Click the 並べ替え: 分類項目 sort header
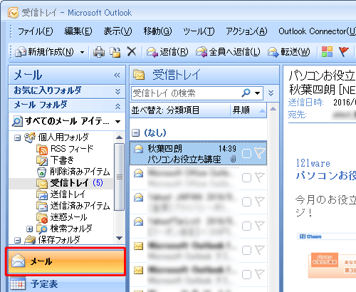This screenshot has width=356, height=292. click(180, 110)
